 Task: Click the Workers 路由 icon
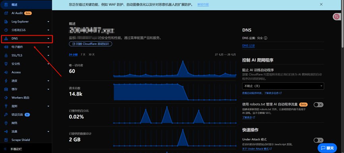[6, 98]
